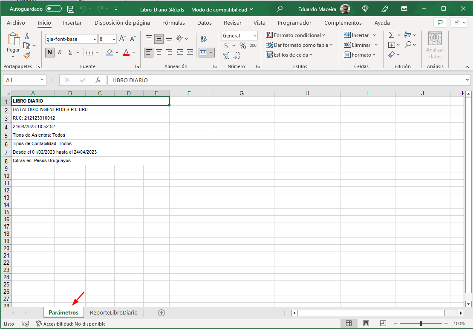Open the Fórmulas ribbon tab
This screenshot has height=329, width=473.
tap(173, 23)
